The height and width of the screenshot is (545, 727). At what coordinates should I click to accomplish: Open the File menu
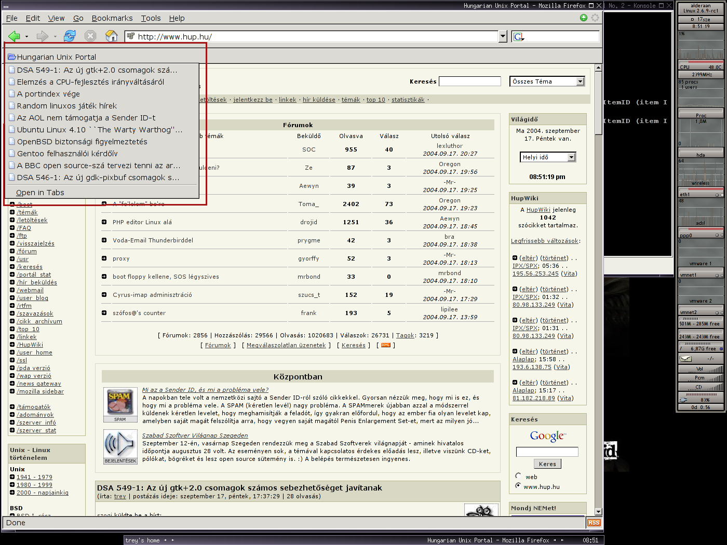(x=12, y=18)
